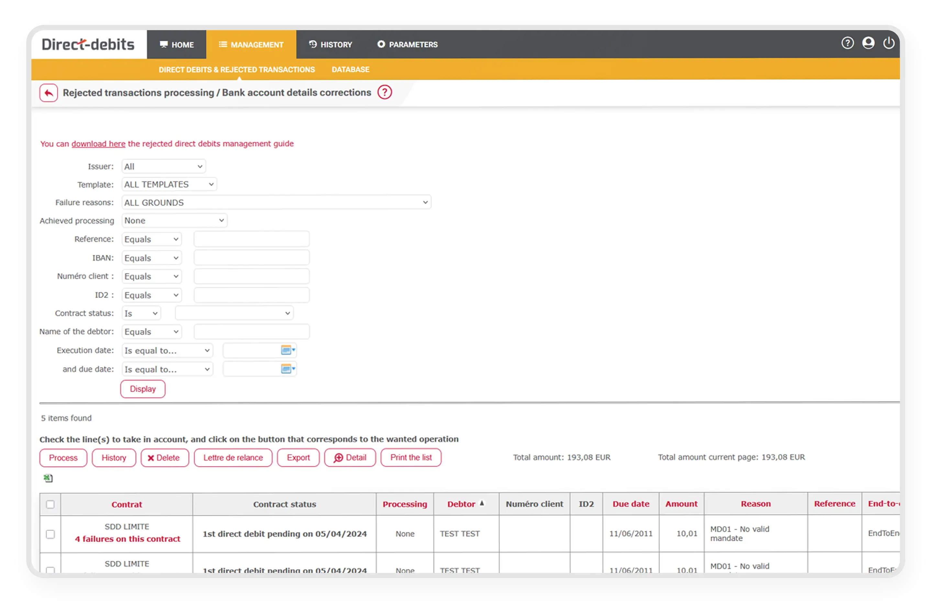Click the Display button

[x=143, y=389]
